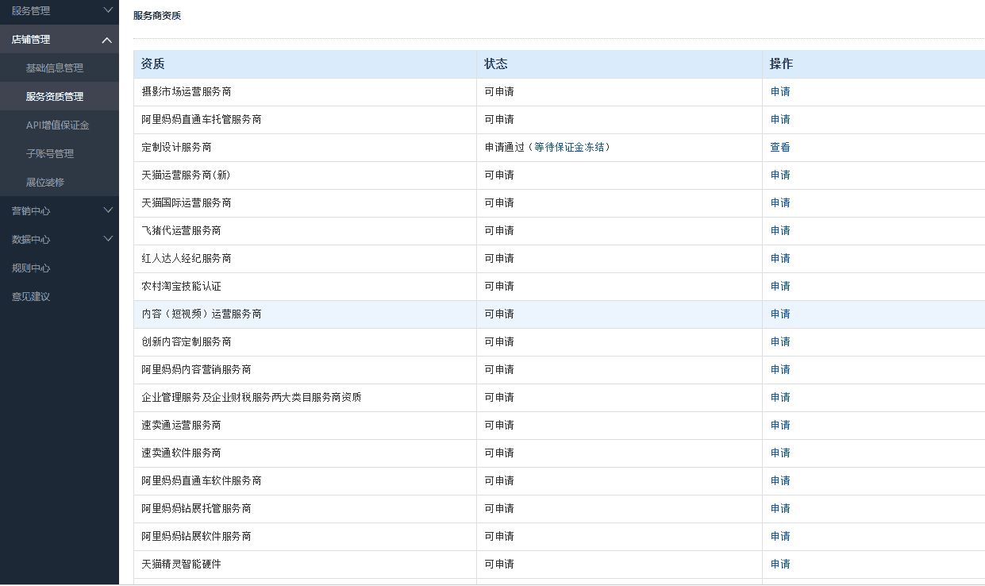Click 申请 for 天猫运营服务商(新)
Viewport: 985px width, 586px height.
[x=780, y=175]
